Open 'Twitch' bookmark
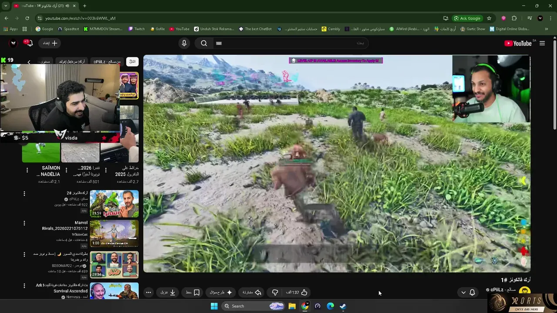 (x=137, y=29)
